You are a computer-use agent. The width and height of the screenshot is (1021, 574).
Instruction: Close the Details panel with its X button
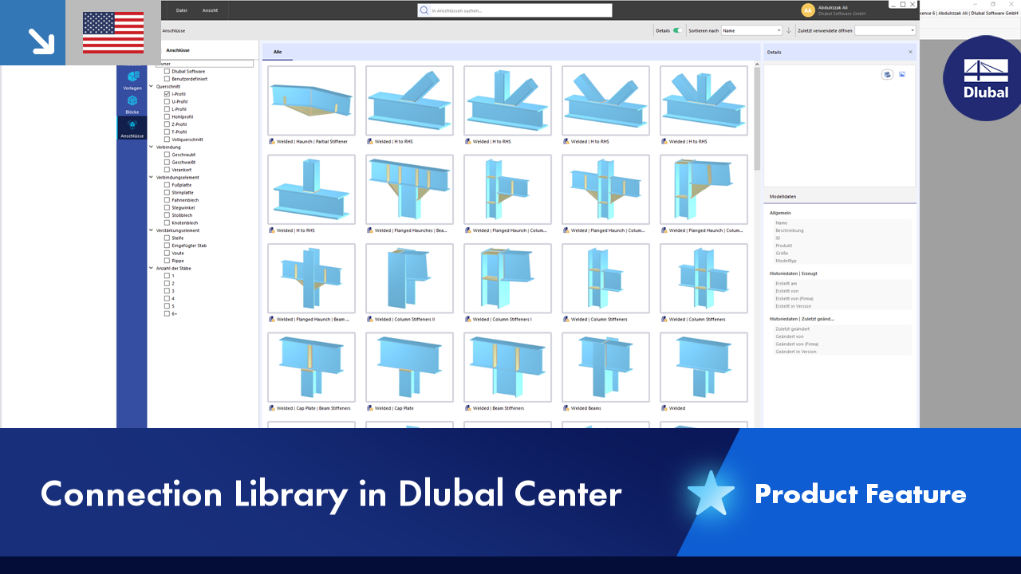coord(910,51)
